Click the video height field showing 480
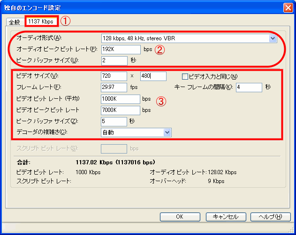Screen dimensions: 296x235 pyautogui.click(x=153, y=76)
